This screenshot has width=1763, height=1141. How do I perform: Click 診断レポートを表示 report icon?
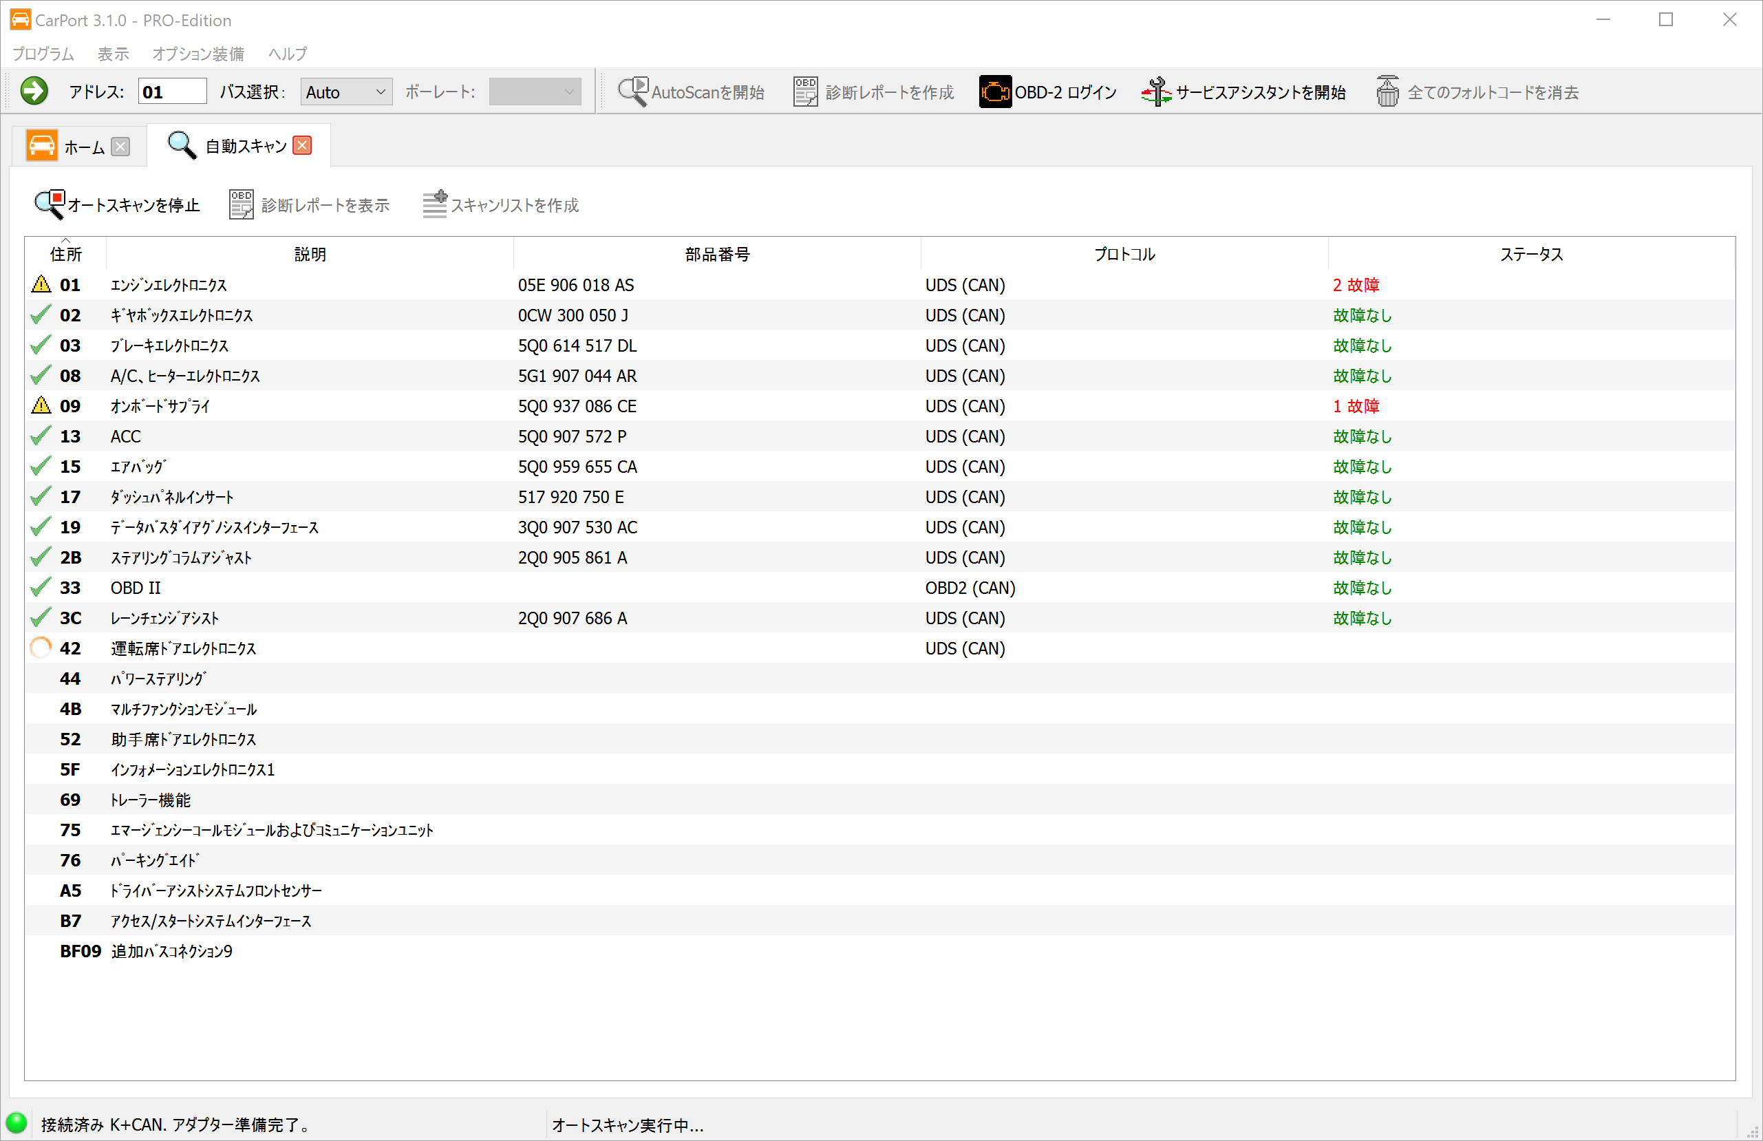click(241, 205)
